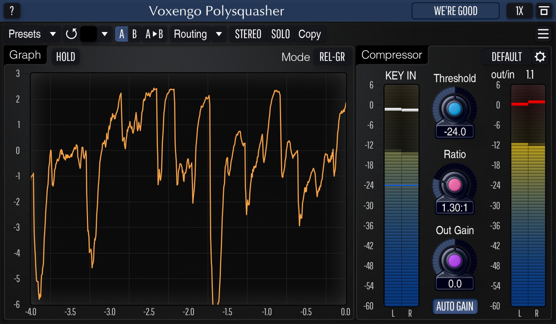
Task: Toggle SOLO mode
Action: tap(280, 34)
